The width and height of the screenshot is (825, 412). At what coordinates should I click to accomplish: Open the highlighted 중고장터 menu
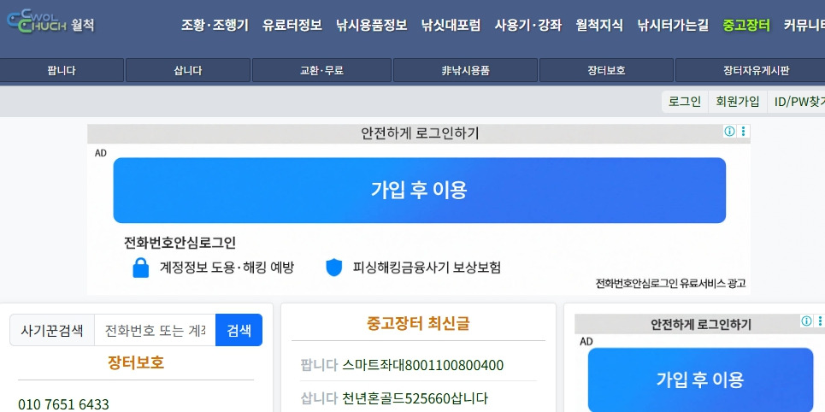[746, 25]
